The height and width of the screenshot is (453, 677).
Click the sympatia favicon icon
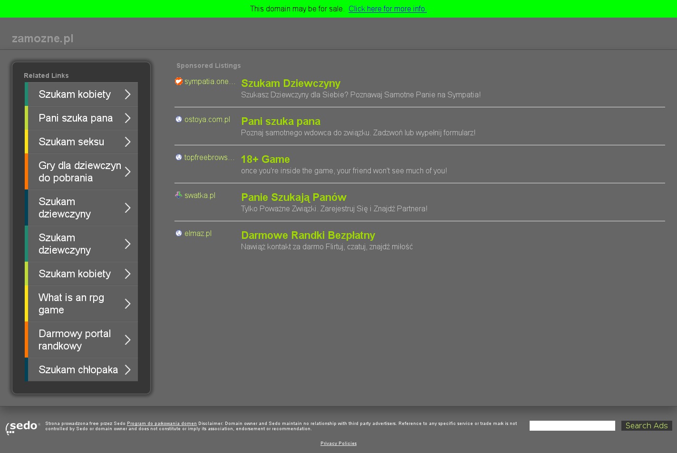[179, 82]
